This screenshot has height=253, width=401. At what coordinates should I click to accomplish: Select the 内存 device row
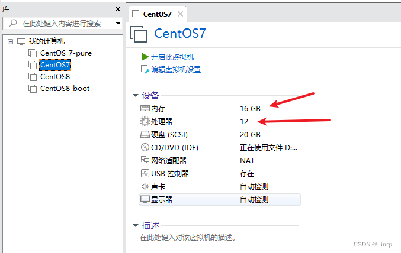(x=220, y=109)
